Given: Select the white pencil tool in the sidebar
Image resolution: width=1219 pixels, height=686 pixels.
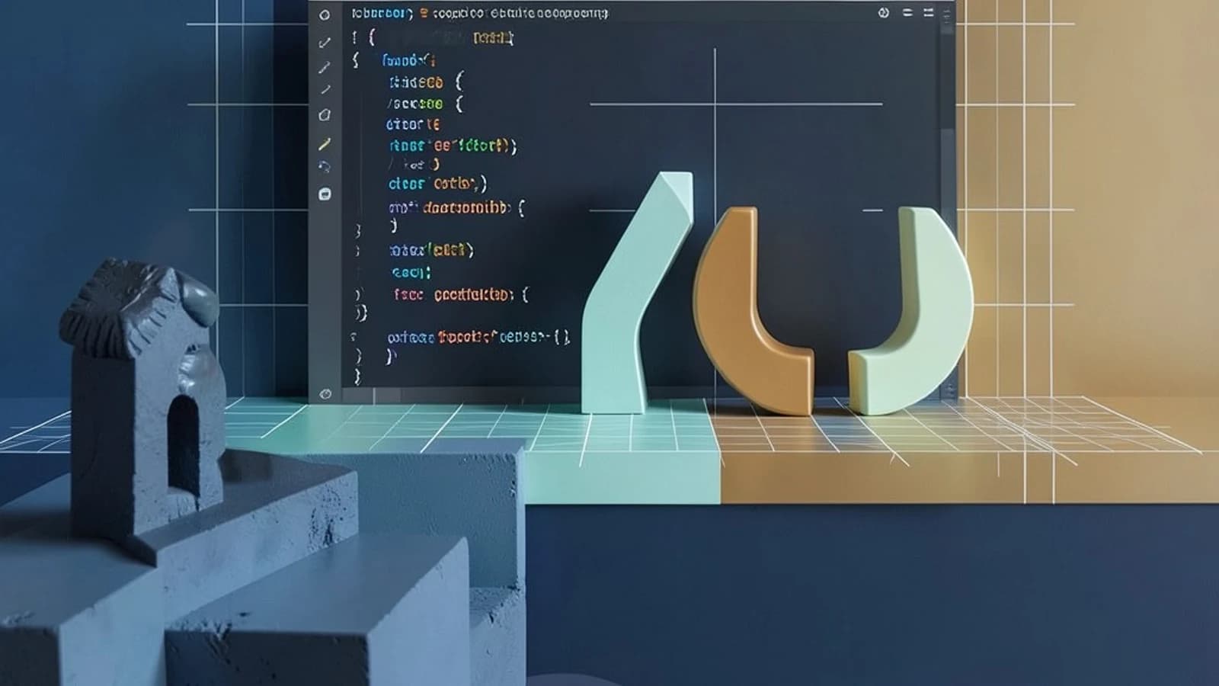Looking at the screenshot, I should click(325, 68).
